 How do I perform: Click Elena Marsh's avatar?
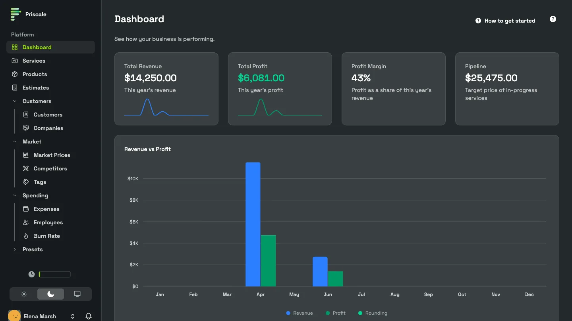(x=14, y=316)
